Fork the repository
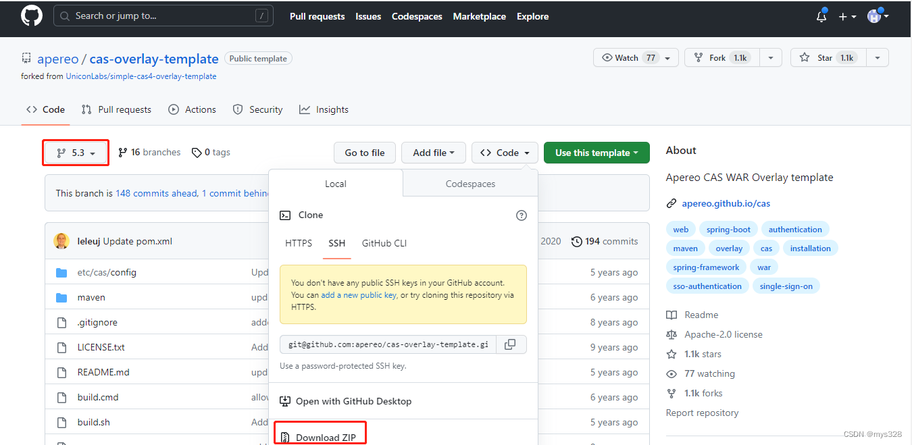 (x=717, y=58)
